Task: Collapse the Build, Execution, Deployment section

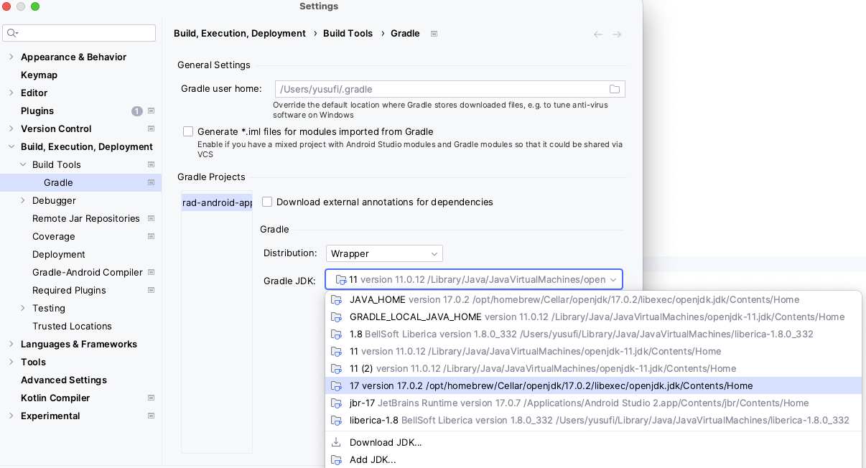Action: point(11,146)
